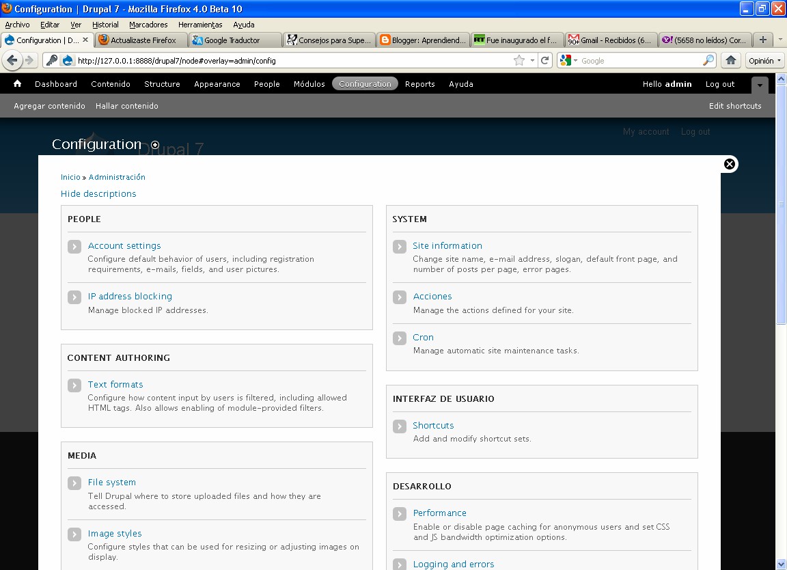Click the gray arrow icon beside Performance
Image resolution: width=787 pixels, height=570 pixels.
click(400, 513)
